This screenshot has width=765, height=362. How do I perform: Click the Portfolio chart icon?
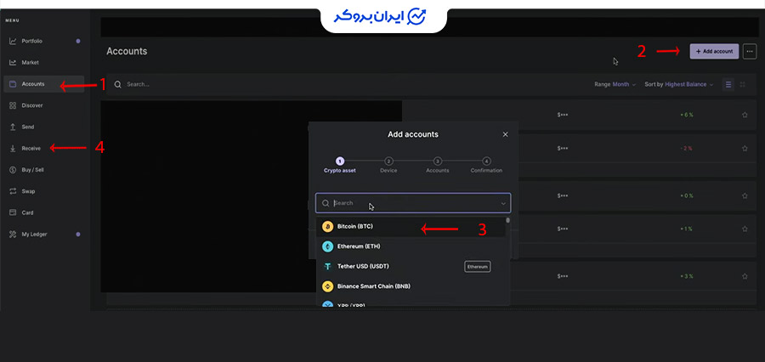pyautogui.click(x=13, y=41)
